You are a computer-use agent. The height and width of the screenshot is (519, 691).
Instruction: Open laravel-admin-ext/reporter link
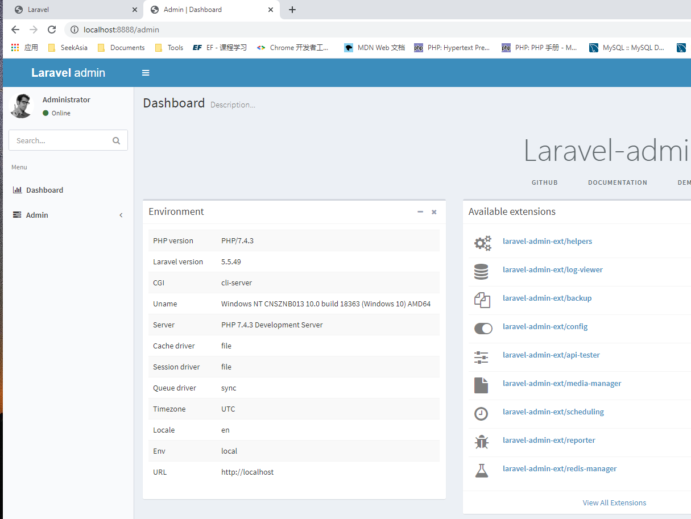pos(549,440)
